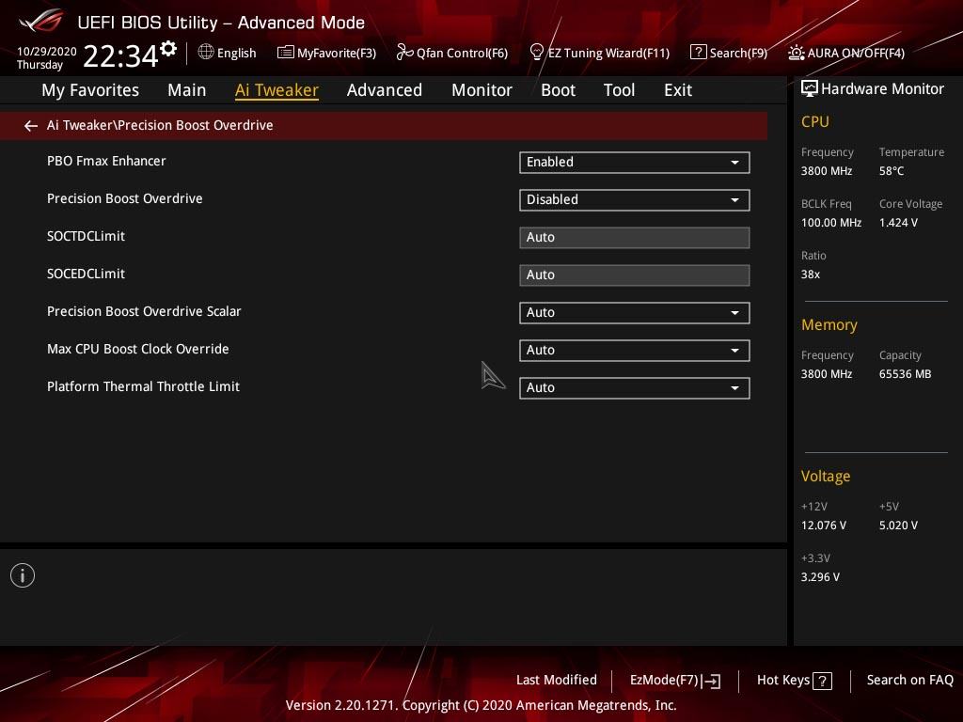Click the AURA ON/OFF(F4) label

pyautogui.click(x=856, y=53)
